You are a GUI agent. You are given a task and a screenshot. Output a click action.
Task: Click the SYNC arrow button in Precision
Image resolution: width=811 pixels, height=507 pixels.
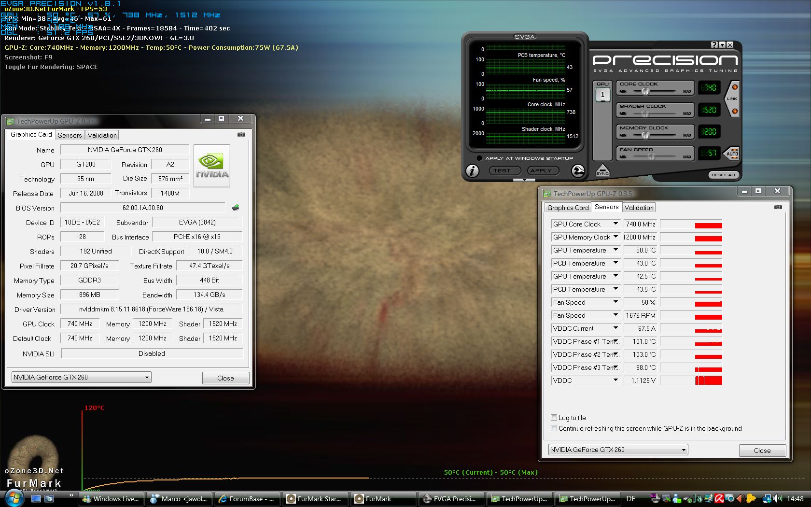click(x=602, y=170)
